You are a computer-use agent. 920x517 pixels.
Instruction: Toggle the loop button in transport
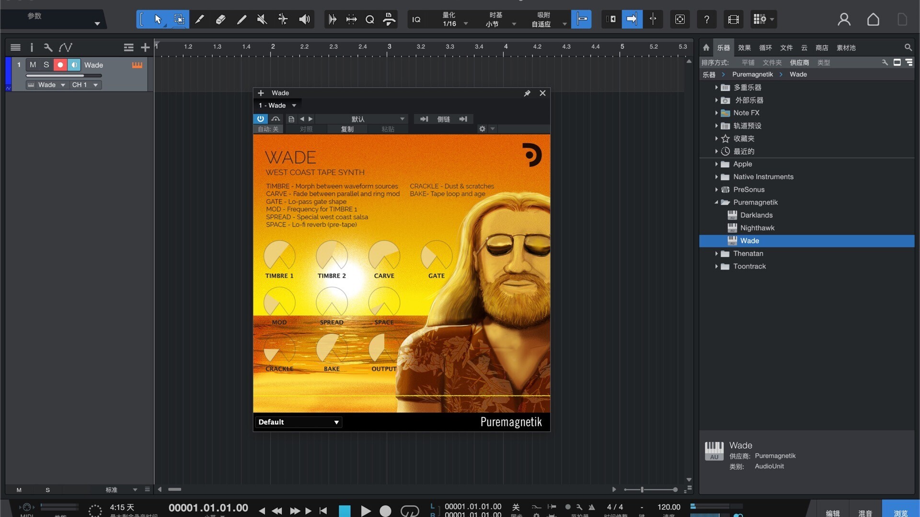pos(410,511)
